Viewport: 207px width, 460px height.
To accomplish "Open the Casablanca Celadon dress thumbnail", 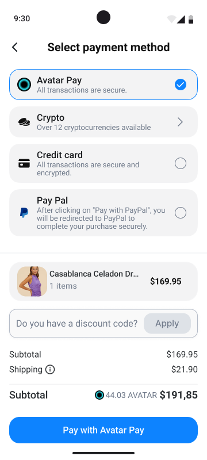I will 32,281.
